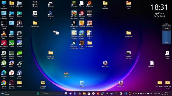Open the Lemas Studio folder
172x96 pixels.
(35, 24)
